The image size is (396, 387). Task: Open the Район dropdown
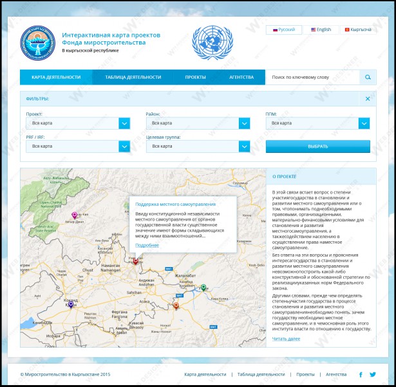coord(198,123)
